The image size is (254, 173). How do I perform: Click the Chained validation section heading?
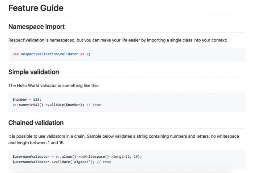(36, 122)
